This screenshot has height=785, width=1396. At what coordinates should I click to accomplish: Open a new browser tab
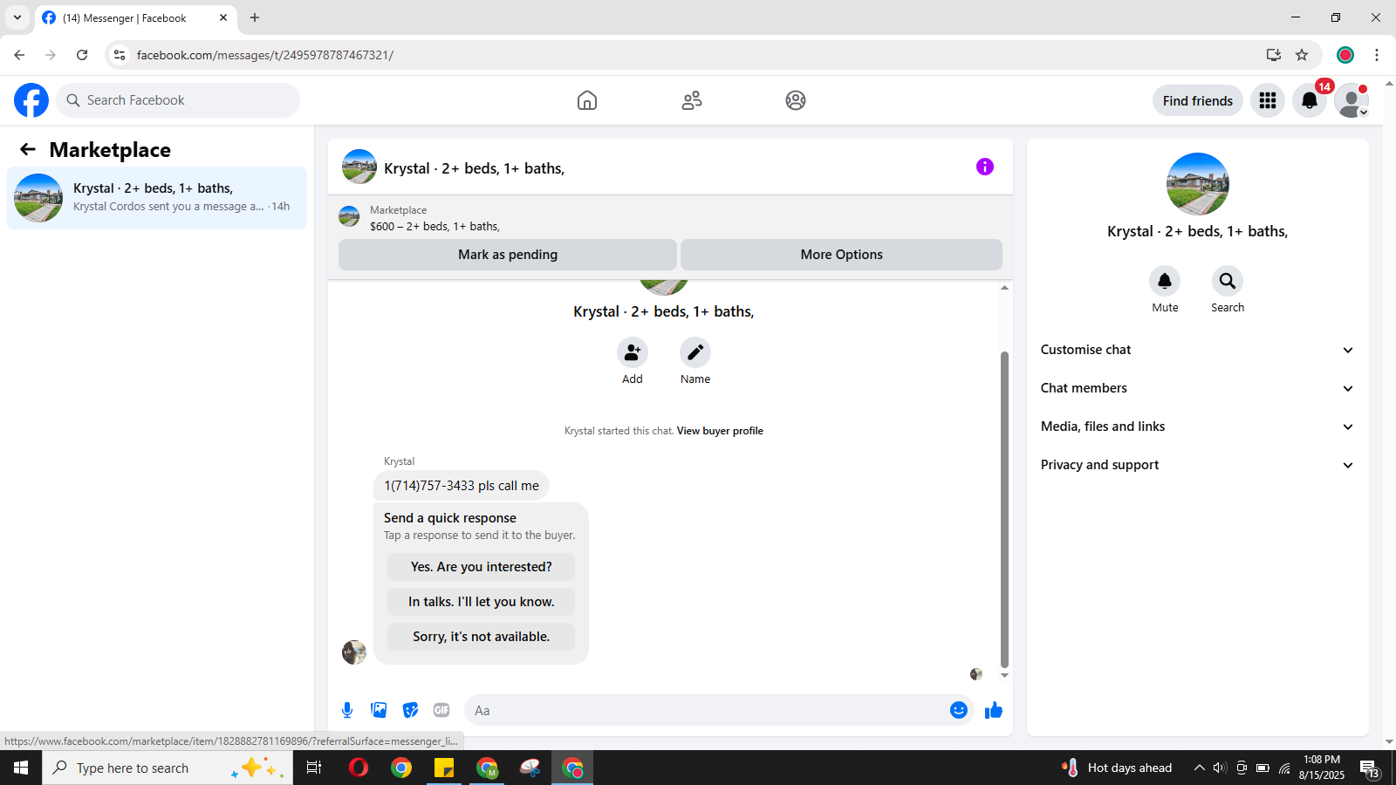[255, 17]
